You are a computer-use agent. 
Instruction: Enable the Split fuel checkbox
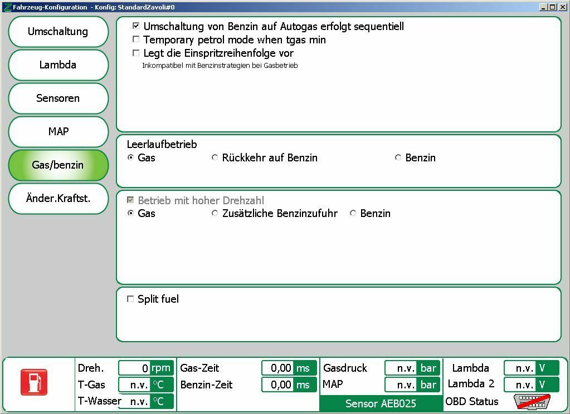[x=130, y=299]
